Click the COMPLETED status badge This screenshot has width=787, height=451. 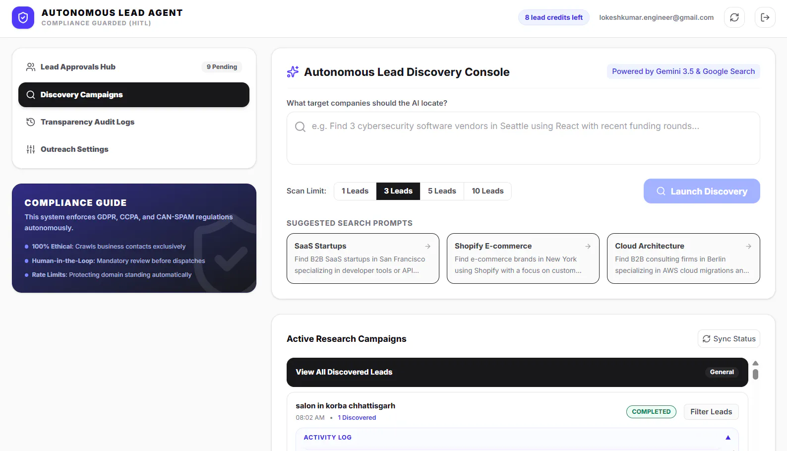[651, 412]
